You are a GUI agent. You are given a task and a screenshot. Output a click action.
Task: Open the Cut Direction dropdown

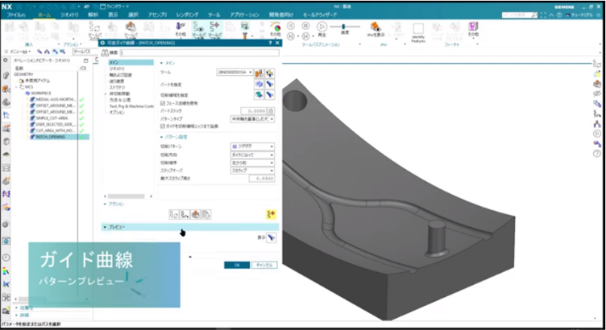[252, 155]
